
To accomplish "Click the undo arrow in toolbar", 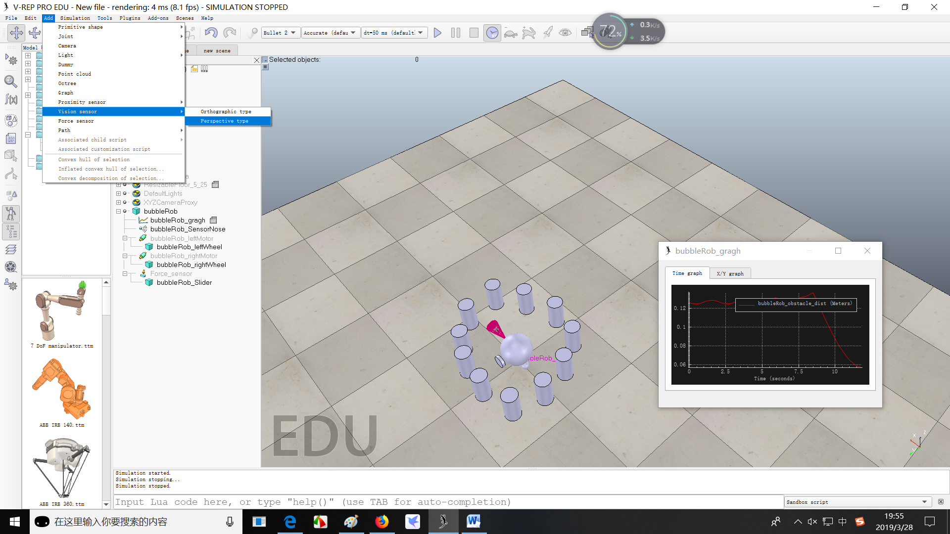I will [211, 33].
